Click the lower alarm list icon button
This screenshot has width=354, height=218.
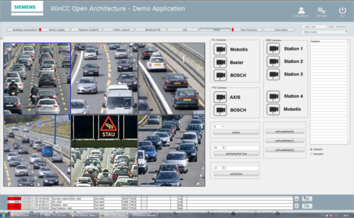point(307,206)
